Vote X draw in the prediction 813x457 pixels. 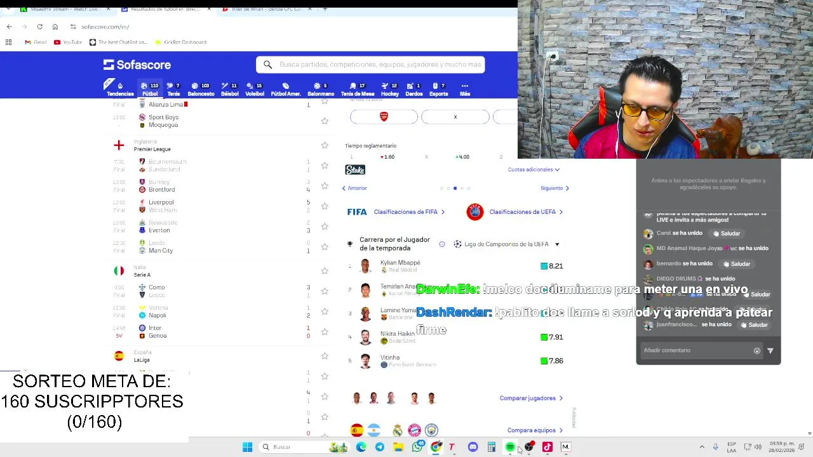455,117
